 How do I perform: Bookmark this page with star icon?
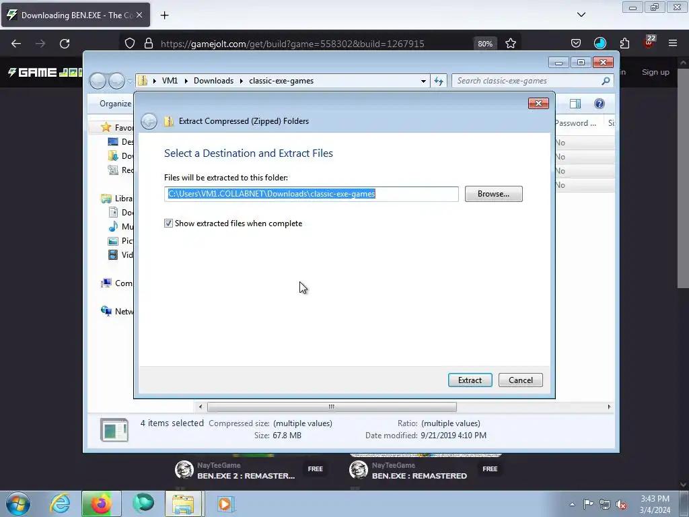pyautogui.click(x=510, y=44)
